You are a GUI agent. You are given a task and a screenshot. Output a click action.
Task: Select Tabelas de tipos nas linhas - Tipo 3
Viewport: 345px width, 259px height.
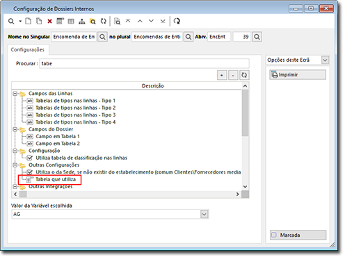pos(76,115)
